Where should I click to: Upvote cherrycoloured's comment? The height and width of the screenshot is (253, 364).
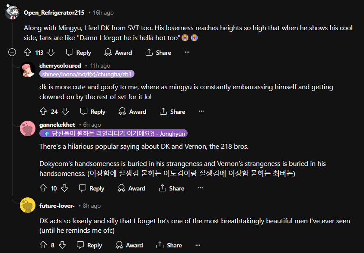coord(43,112)
